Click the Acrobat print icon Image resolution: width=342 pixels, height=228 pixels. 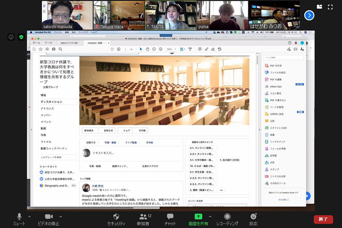click(x=54, y=49)
